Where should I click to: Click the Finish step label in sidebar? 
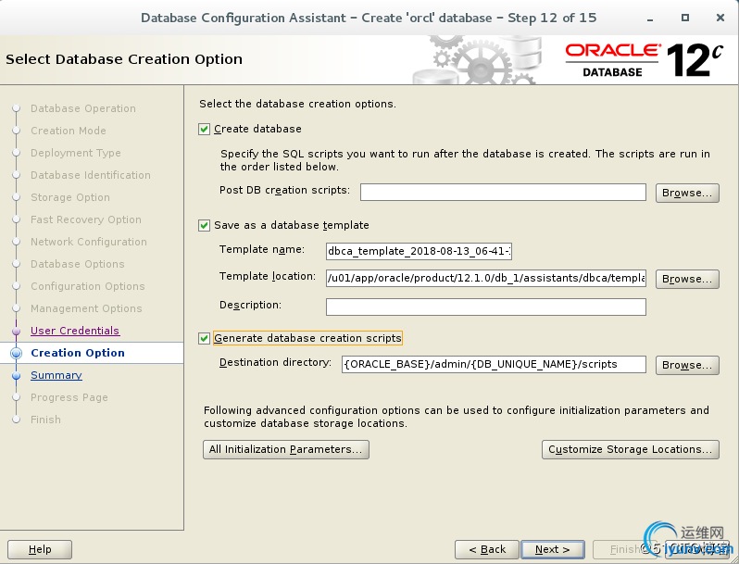[x=45, y=420]
